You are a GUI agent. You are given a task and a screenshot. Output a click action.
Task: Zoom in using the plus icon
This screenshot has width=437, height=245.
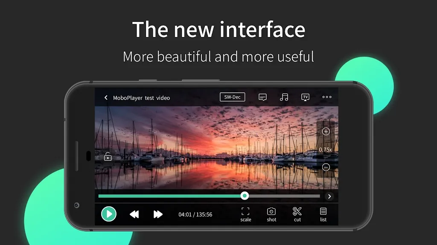326,131
